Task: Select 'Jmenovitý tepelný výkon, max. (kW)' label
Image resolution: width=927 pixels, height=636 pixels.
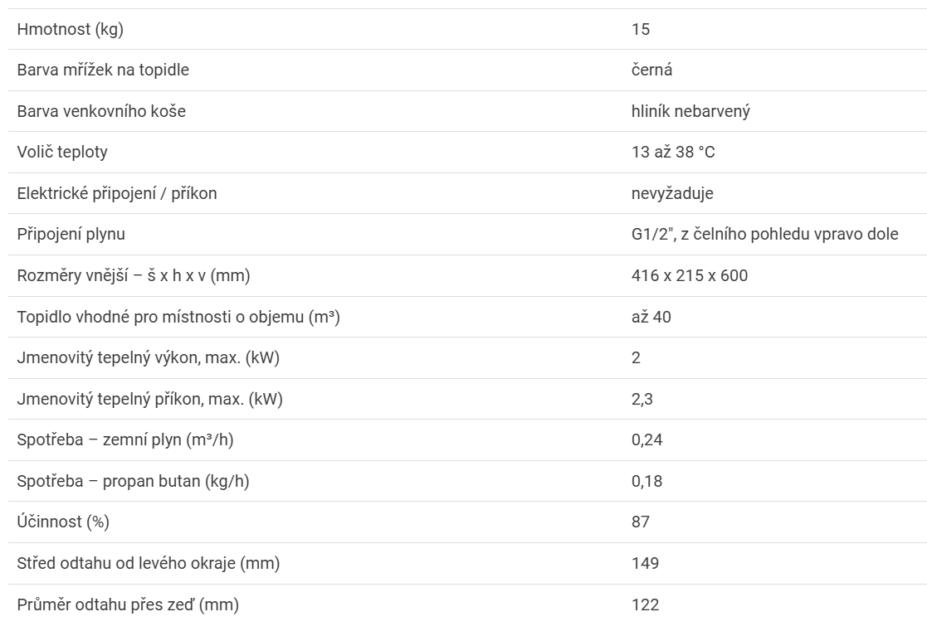Action: [149, 357]
